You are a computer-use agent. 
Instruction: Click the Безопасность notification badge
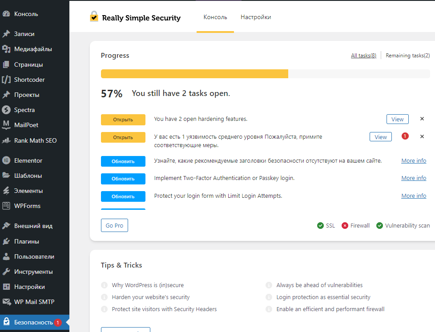(x=58, y=323)
